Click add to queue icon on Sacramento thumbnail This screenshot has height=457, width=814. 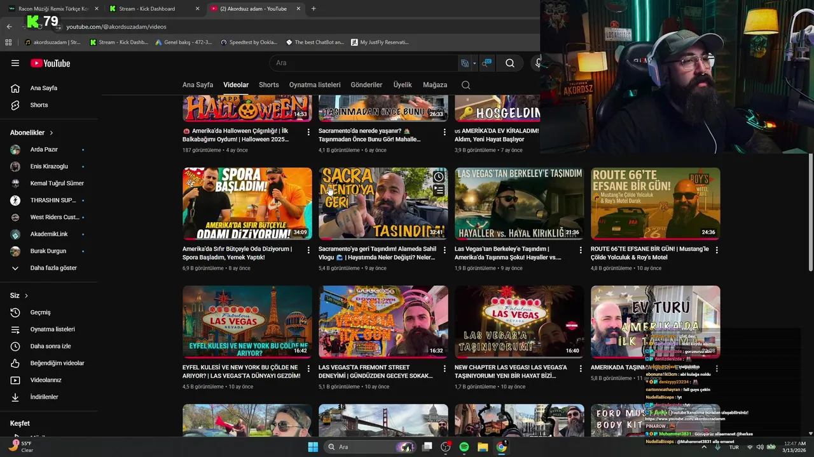point(439,190)
